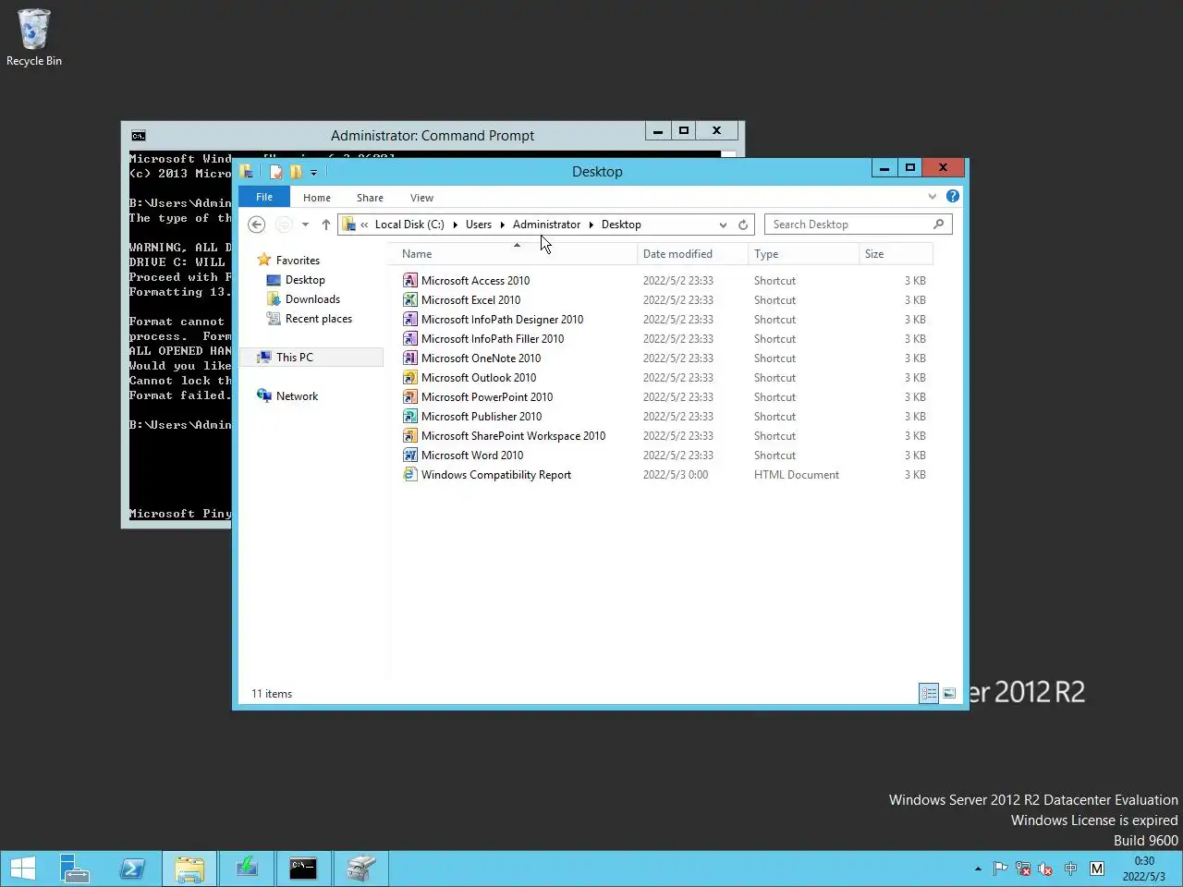Click Administrator breadcrumb segment
This screenshot has width=1183, height=887.
click(x=546, y=225)
